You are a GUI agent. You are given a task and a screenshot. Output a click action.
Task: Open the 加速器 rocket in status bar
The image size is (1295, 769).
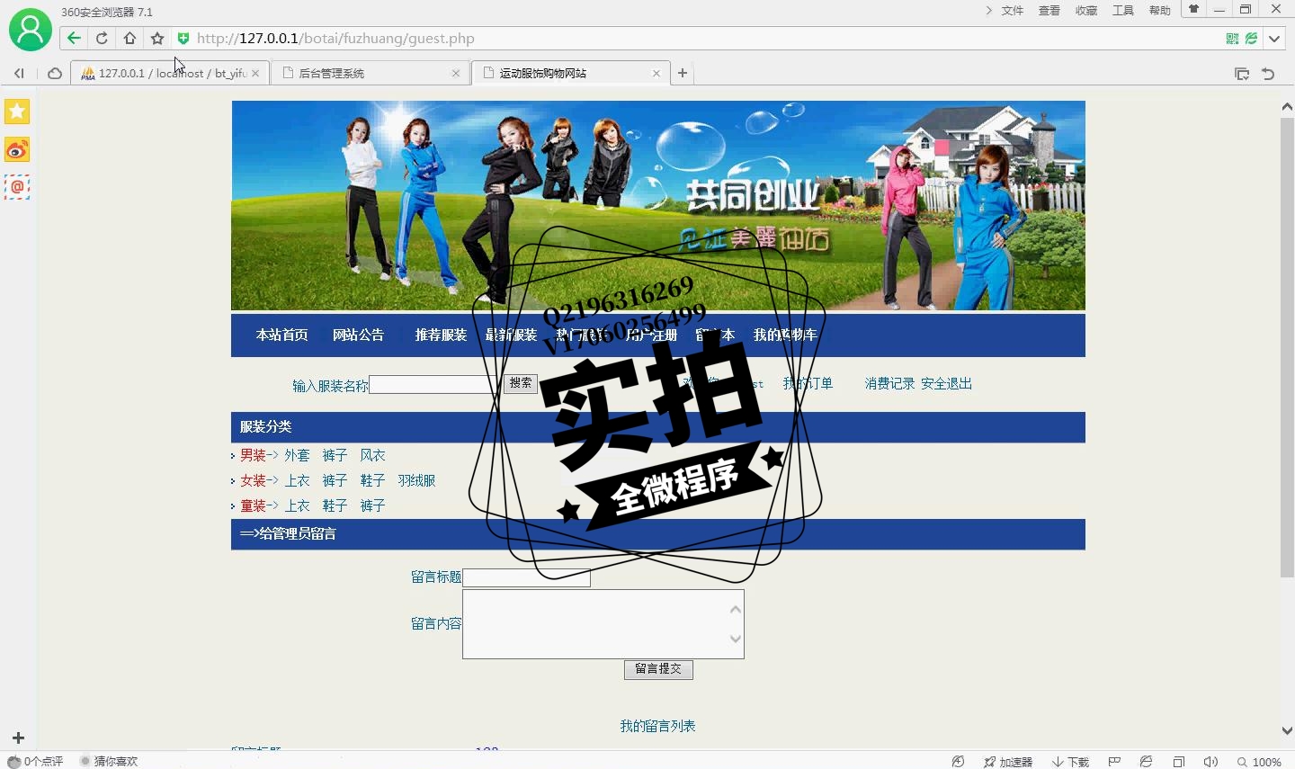click(1008, 762)
